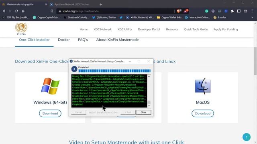The image size is (257, 144).
Task: Open the Brave Rewards triangle icon
Action: click(x=186, y=11)
